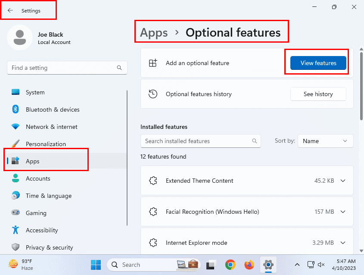This screenshot has width=364, height=275.
Task: Click the scrollbar up arrow
Action: click(x=361, y=49)
